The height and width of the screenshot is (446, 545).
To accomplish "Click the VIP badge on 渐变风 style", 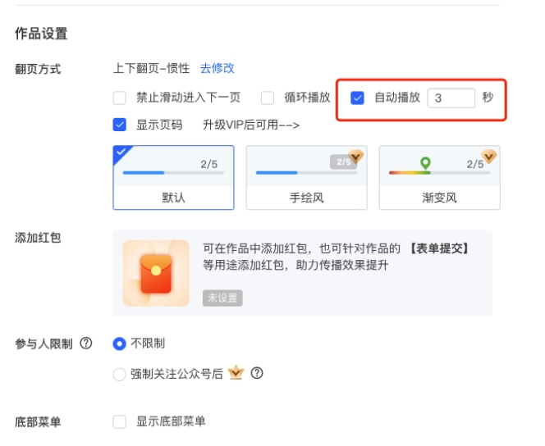I will click(489, 157).
